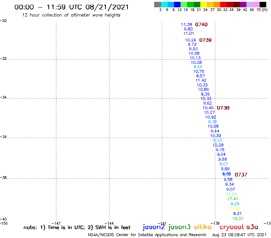Click the wave height value 10.24
This screenshot has width=271, height=238.
(x=190, y=40)
